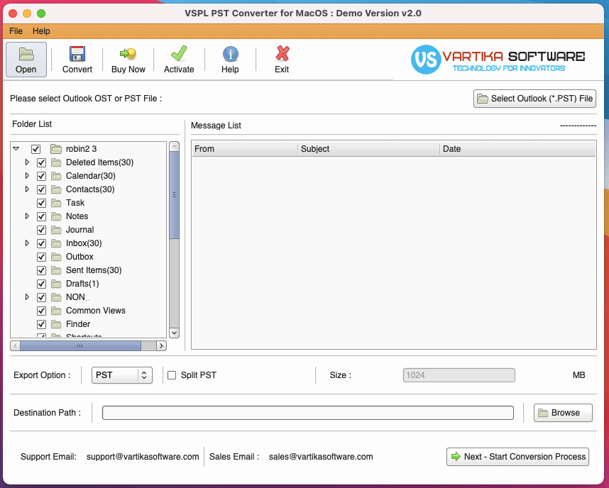609x488 pixels.
Task: Uncheck the Drafts folder checkbox
Action: [42, 284]
